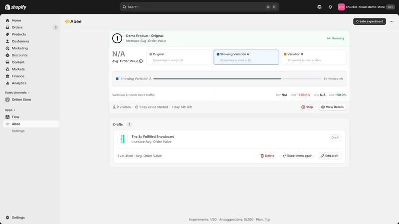Click the Abee app icon in sidebar
399x224 pixels.
coord(7,124)
